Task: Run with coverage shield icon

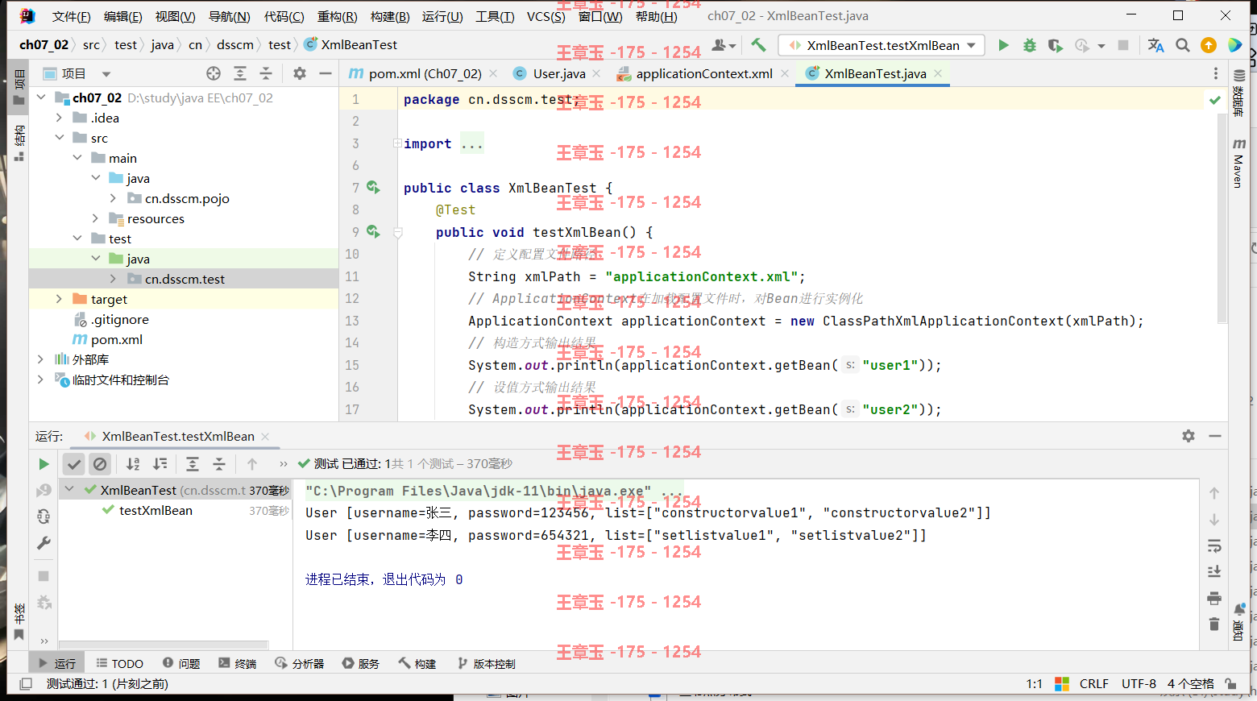Action: (x=1055, y=45)
